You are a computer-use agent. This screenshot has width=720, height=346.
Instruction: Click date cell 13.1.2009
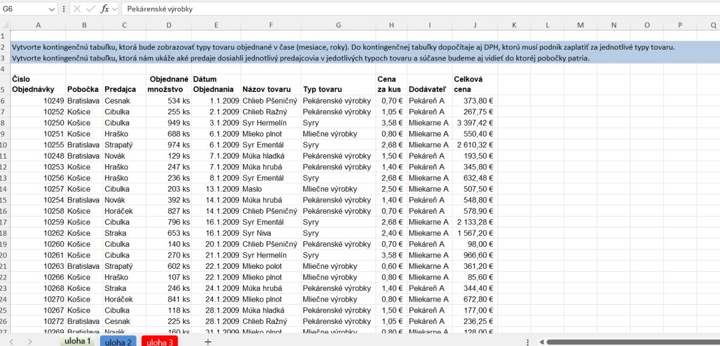pyautogui.click(x=216, y=189)
